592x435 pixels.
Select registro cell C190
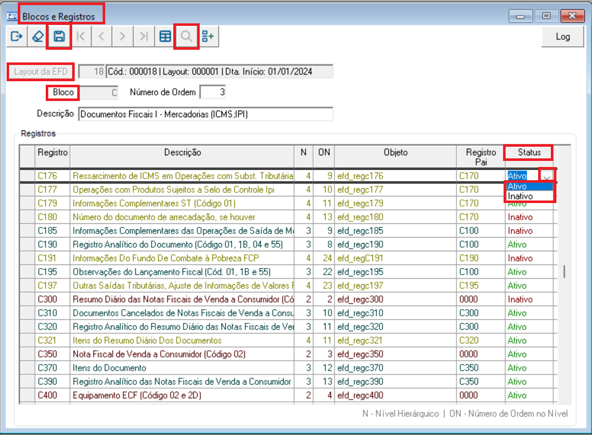click(52, 245)
